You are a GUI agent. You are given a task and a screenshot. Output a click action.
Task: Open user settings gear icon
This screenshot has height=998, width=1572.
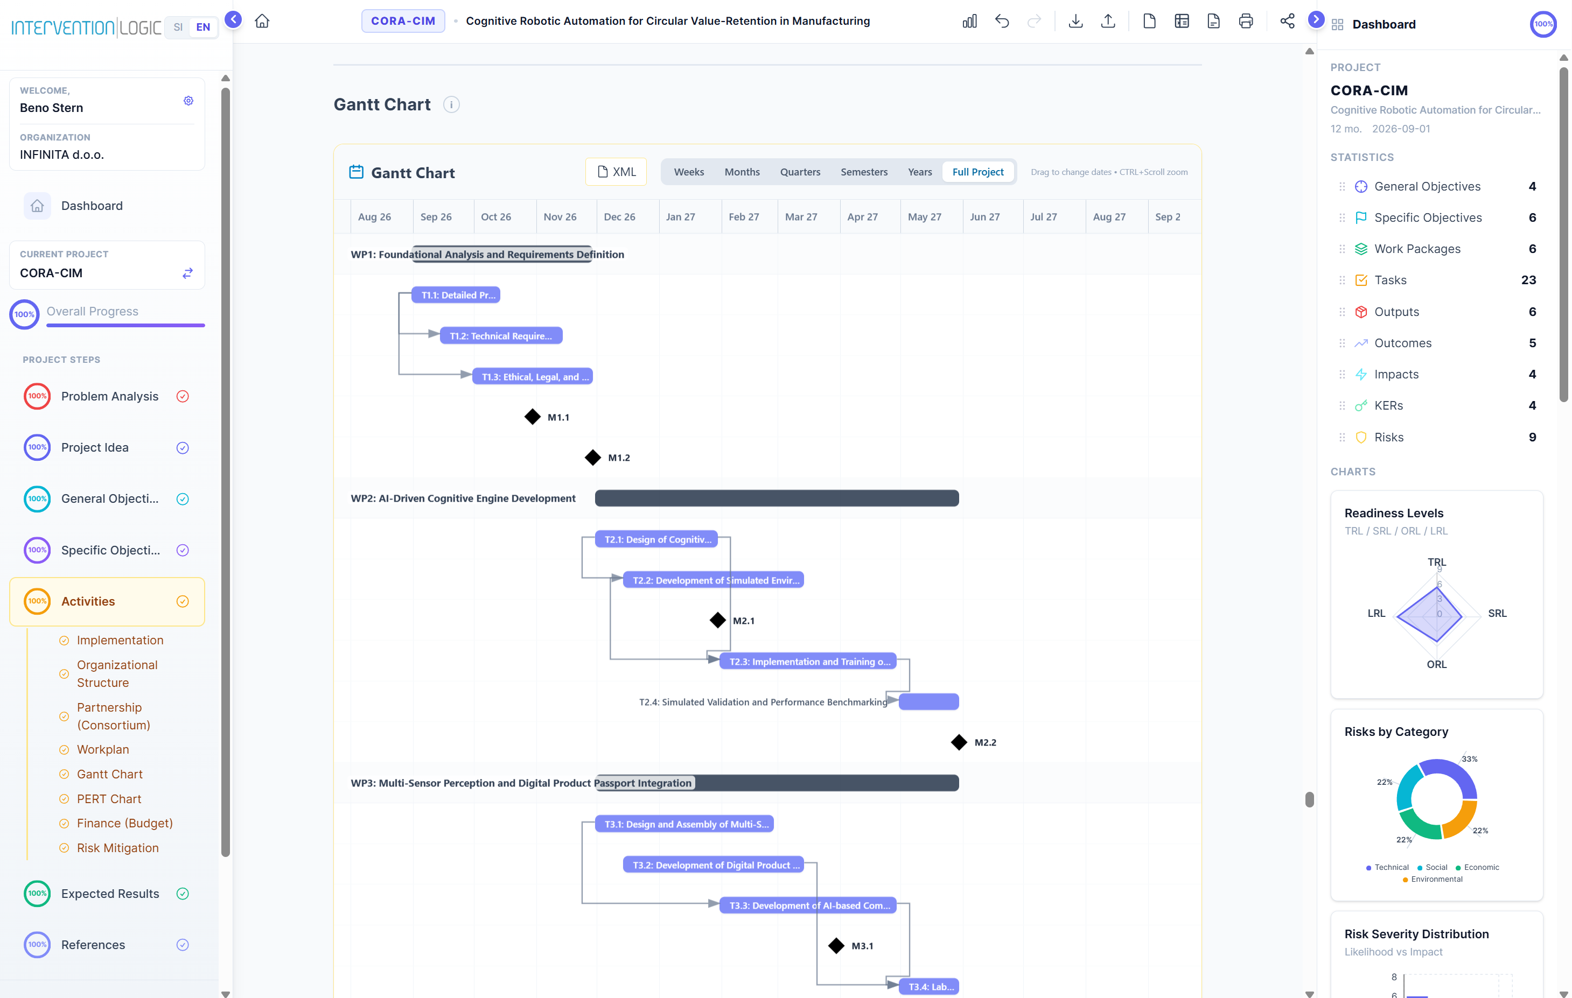pyautogui.click(x=188, y=101)
